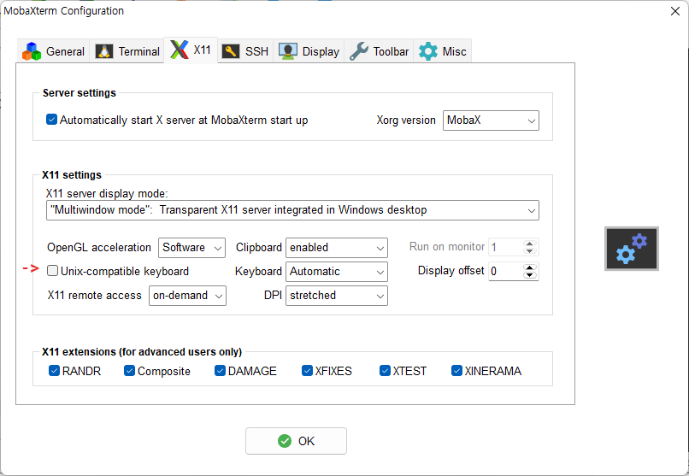Click the teal gear Misc icon
689x476 pixels.
(x=428, y=51)
